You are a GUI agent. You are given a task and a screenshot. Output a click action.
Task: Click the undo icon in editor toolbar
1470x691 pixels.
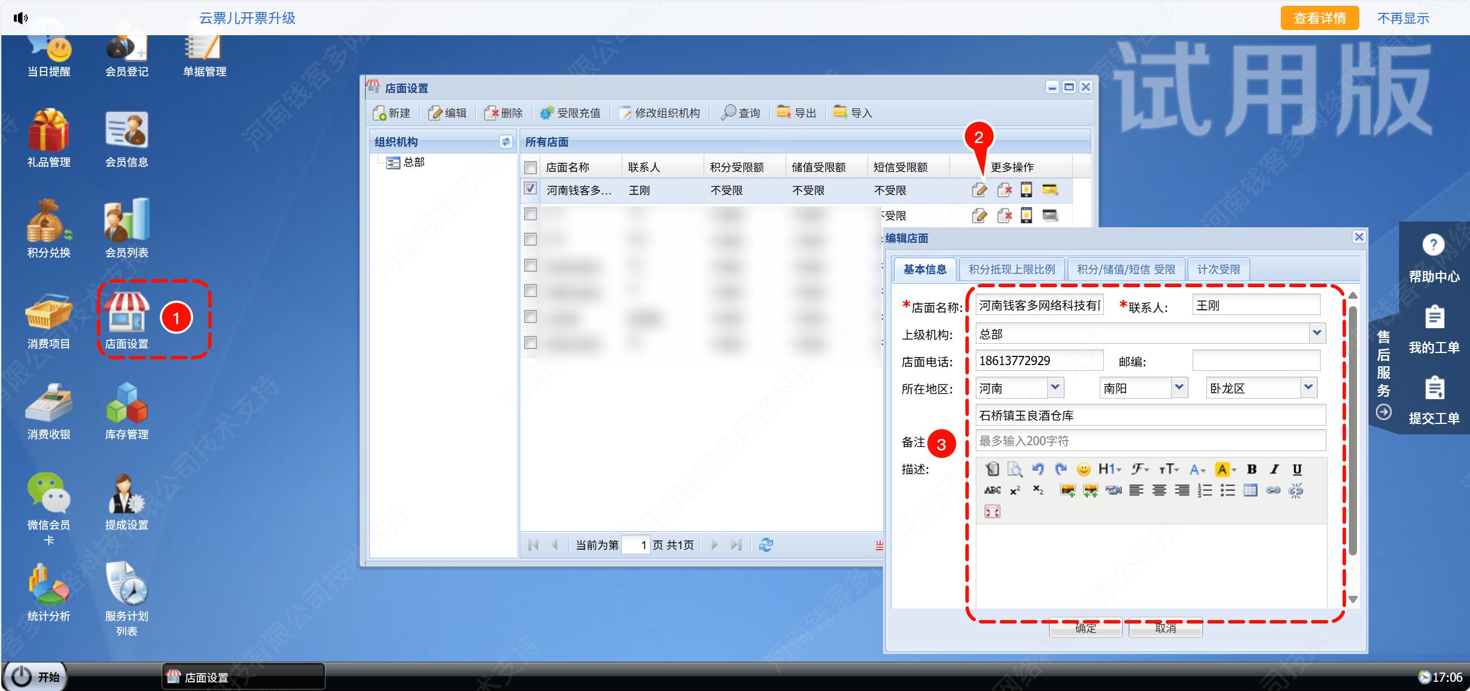coord(1038,470)
